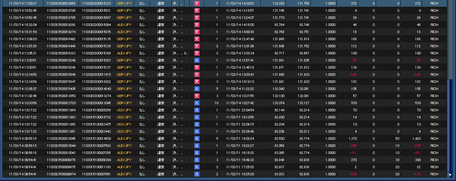Click sell icon in row with order 1103023500012720
456x181 pixels.
pyautogui.click(x=197, y=103)
